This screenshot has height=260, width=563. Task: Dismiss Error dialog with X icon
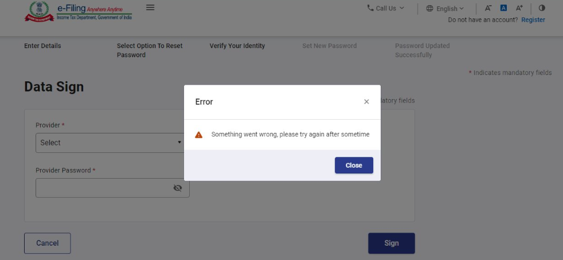pyautogui.click(x=366, y=102)
